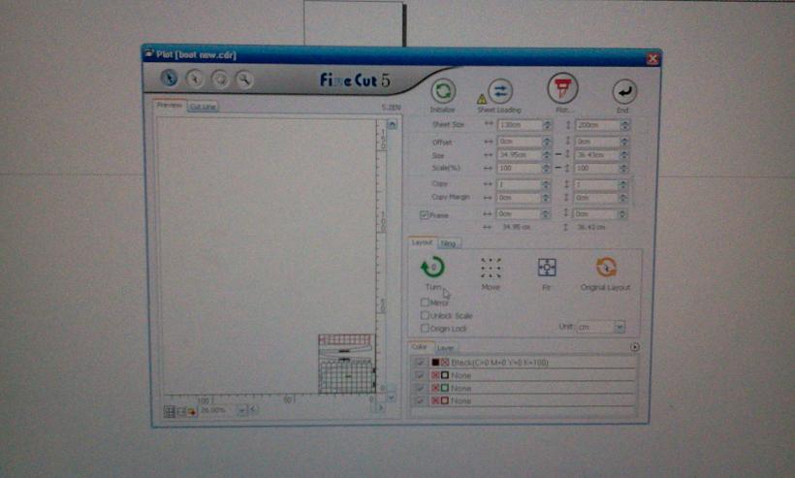
Task: Click the black color swatch in the Black row
Action: click(435, 362)
